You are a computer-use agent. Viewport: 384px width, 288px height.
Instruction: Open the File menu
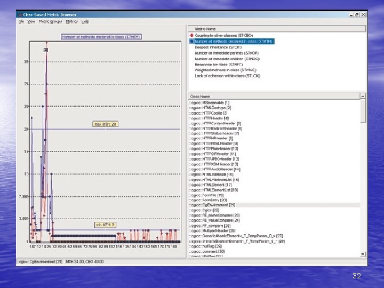21,21
